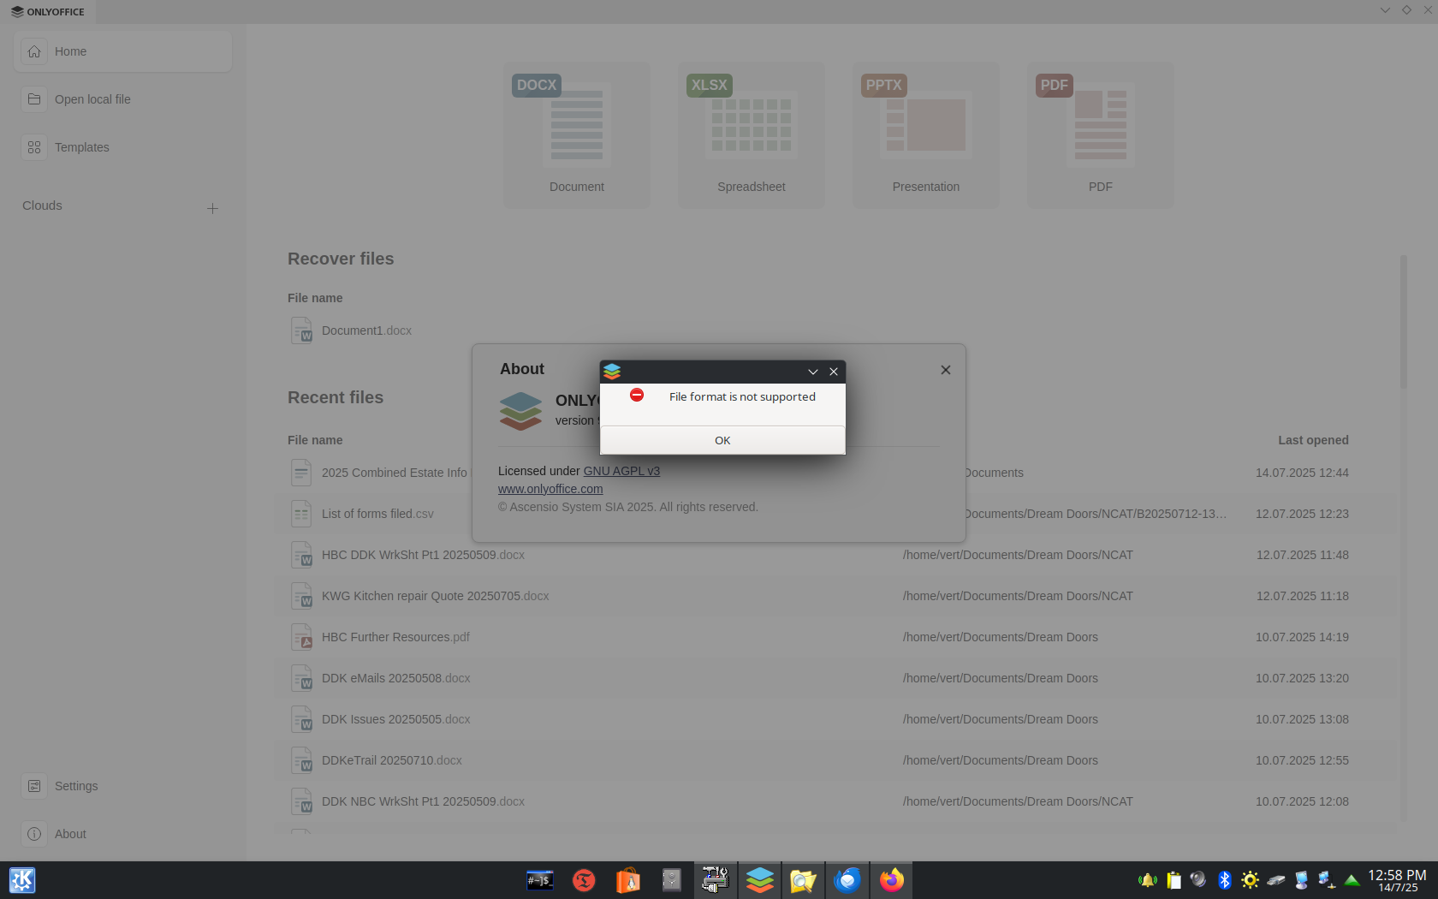Open the GNU AGPL v3 license link
Screen dimensions: 1438x899
621,471
